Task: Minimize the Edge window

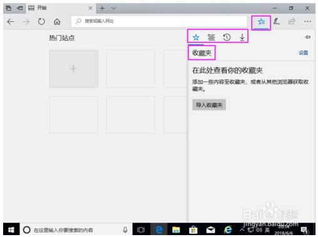Action: click(275, 8)
